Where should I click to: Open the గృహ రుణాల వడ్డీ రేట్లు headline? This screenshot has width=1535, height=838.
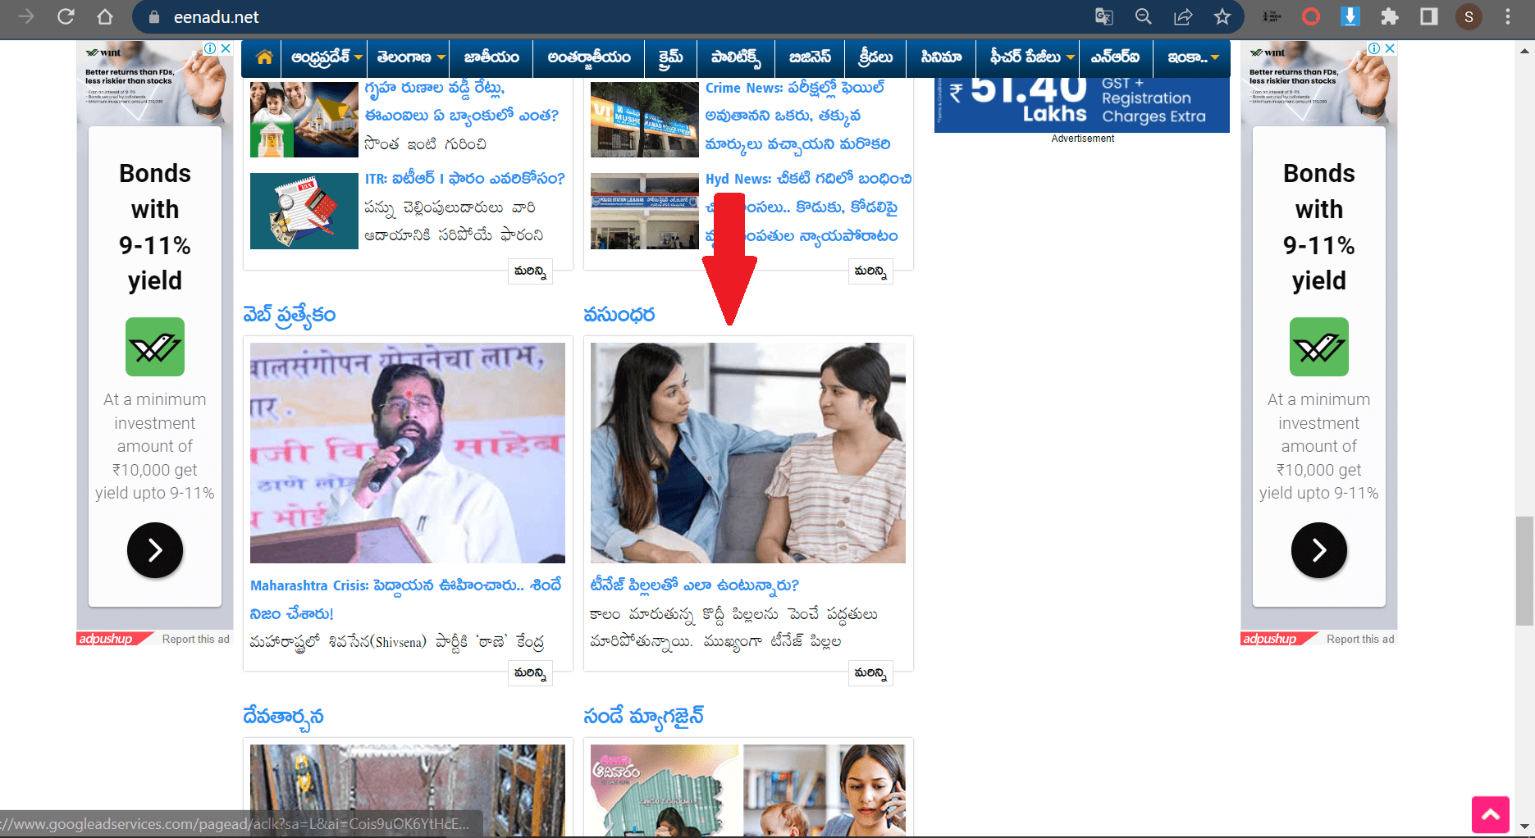(462, 102)
